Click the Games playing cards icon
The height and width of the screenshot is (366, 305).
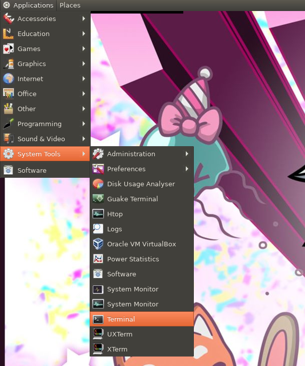(9, 49)
